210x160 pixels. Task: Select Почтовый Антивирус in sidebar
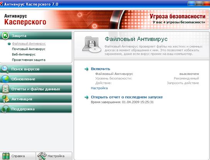[29, 49]
